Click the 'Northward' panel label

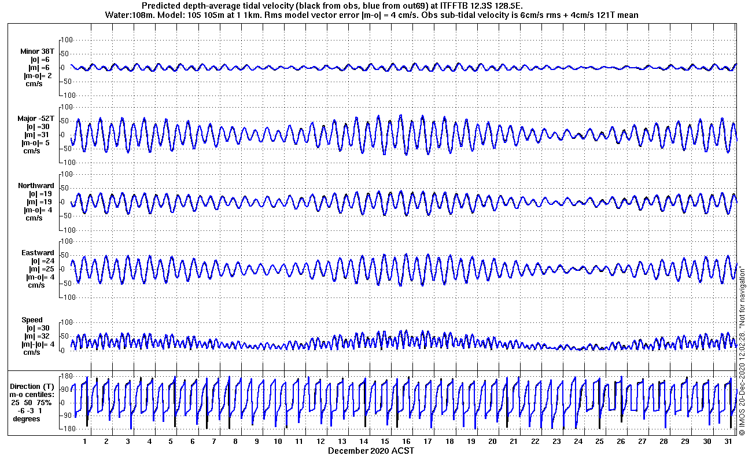coord(36,186)
